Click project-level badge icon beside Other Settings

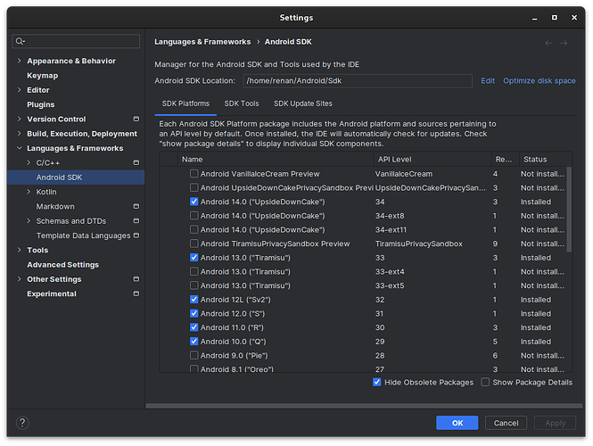(136, 279)
